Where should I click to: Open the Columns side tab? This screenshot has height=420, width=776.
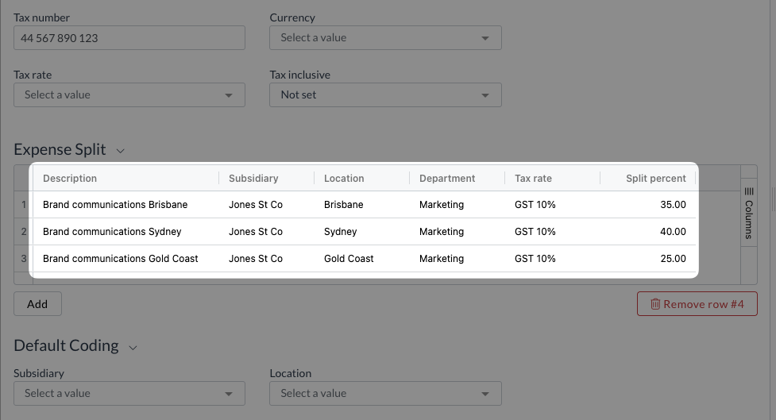tap(749, 213)
